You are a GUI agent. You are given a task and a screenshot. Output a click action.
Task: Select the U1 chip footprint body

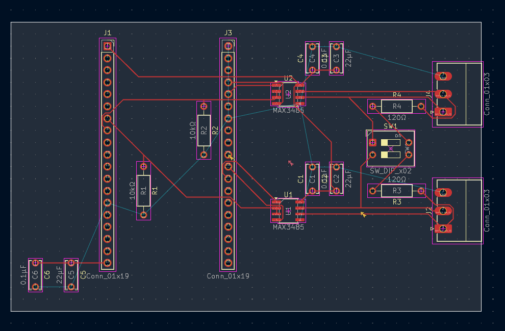click(288, 211)
